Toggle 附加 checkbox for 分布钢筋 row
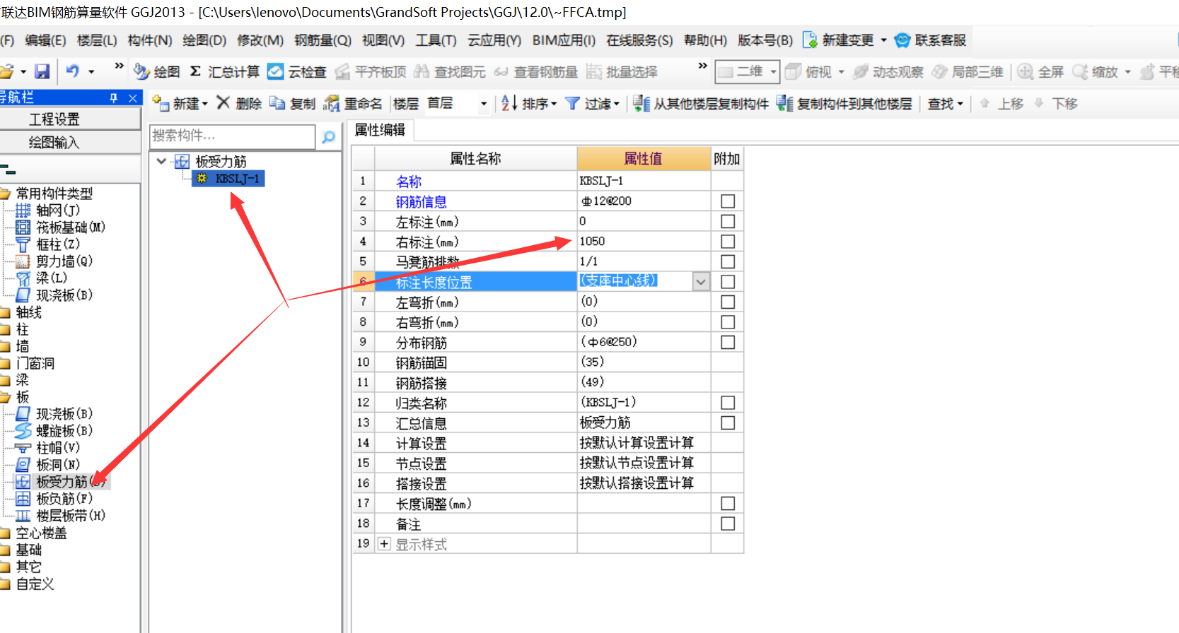The width and height of the screenshot is (1179, 633). pyautogui.click(x=727, y=342)
